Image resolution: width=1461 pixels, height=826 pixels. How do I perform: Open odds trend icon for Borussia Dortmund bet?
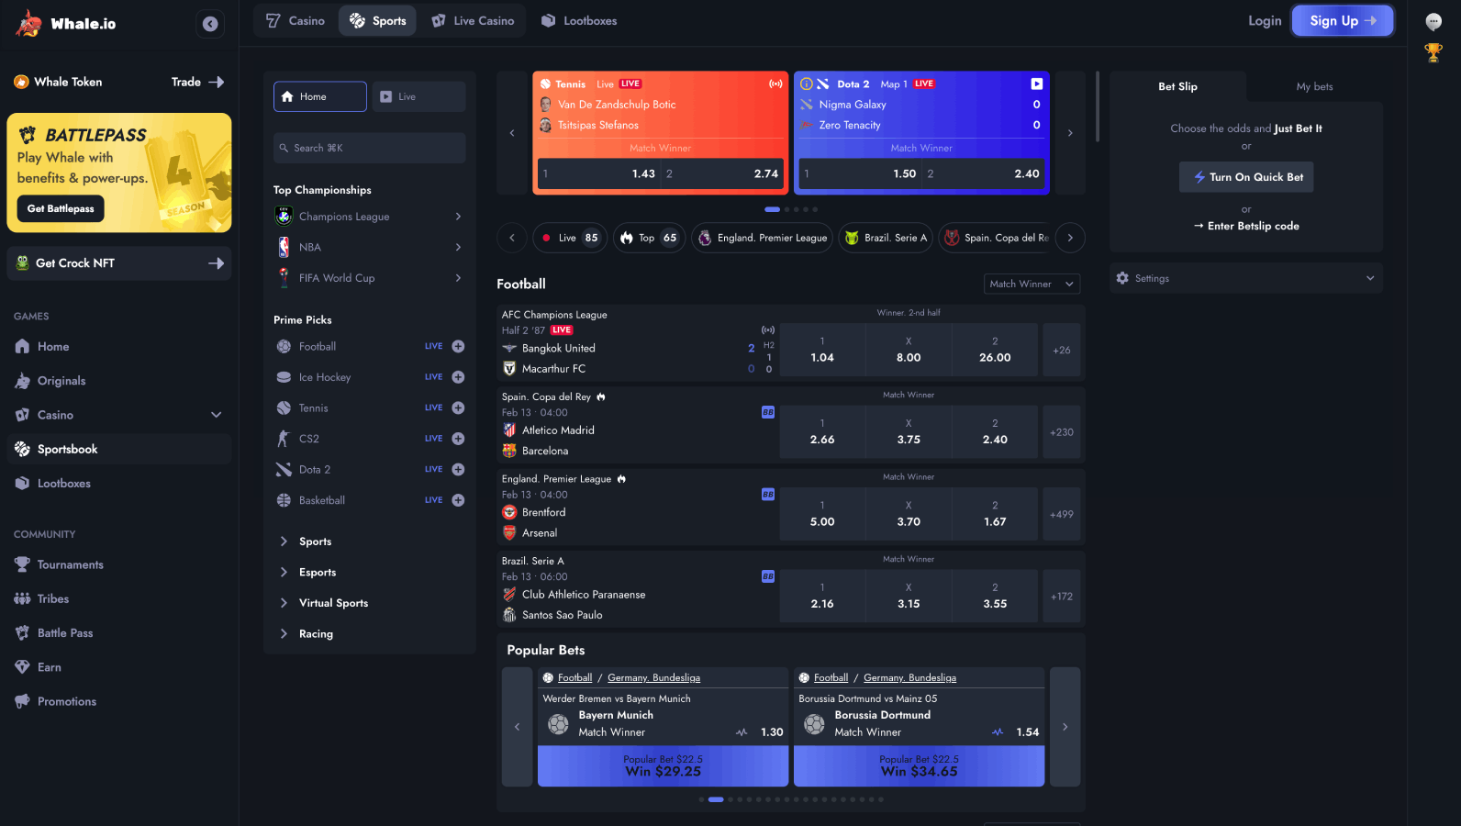coord(998,732)
